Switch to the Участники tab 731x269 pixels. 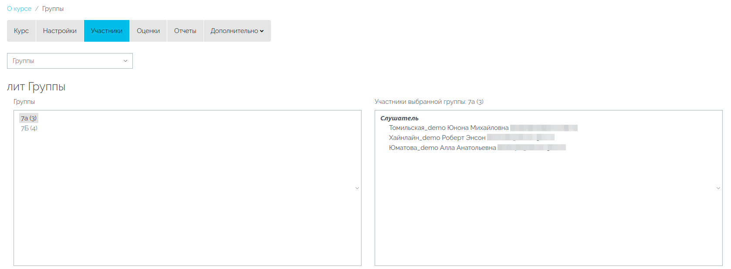click(x=107, y=31)
